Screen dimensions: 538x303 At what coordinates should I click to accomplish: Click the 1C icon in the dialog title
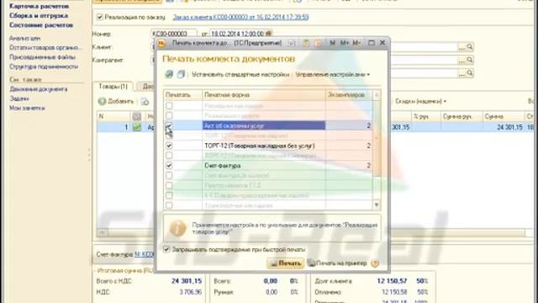162,43
